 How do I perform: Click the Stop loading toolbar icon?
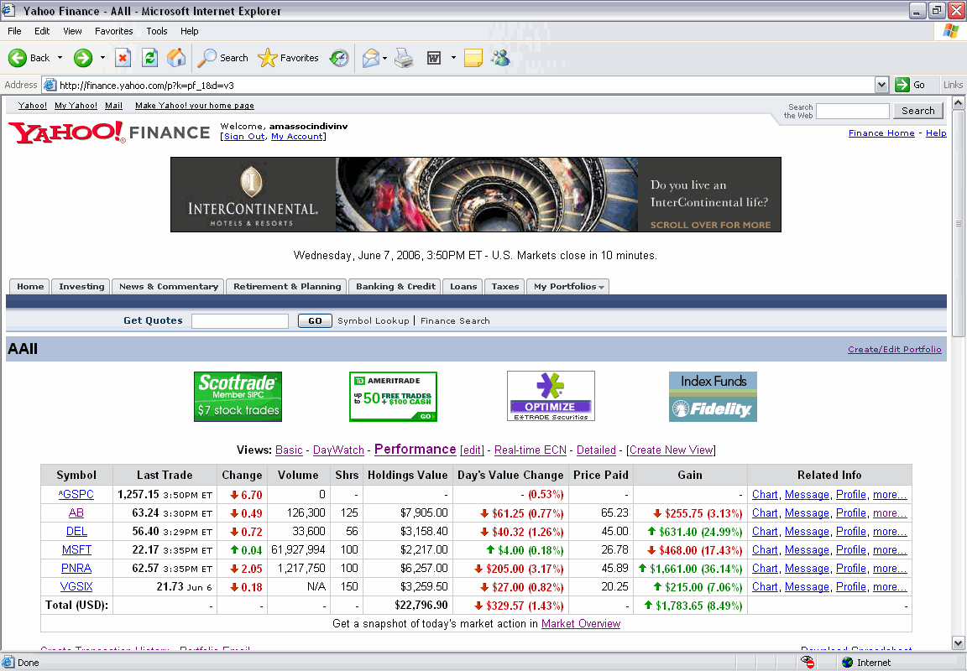[123, 58]
